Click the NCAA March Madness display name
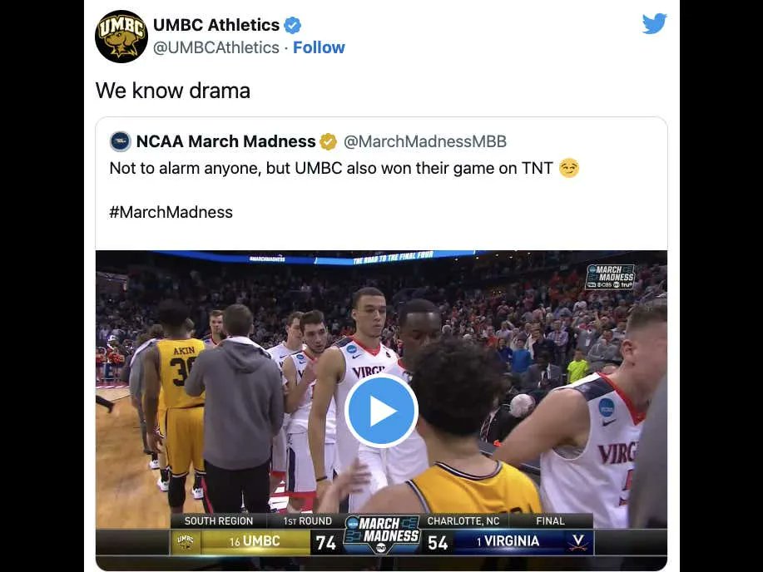 (x=225, y=141)
